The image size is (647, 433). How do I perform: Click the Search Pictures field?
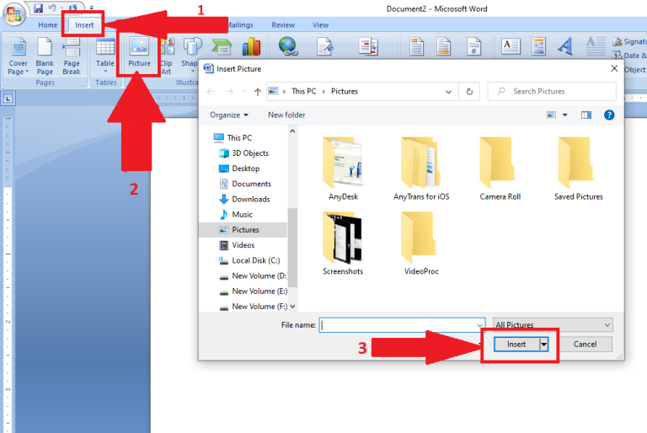(552, 91)
